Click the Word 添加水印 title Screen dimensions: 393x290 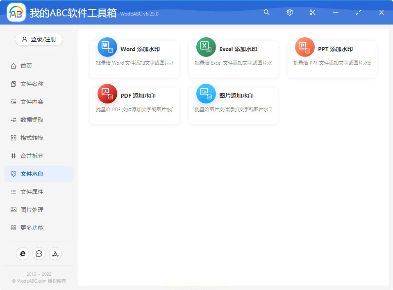click(x=140, y=49)
